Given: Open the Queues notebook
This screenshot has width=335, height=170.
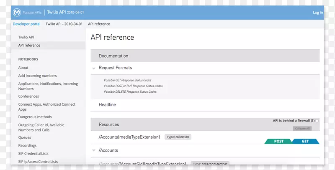Looking at the screenshot, I should 25,137.
